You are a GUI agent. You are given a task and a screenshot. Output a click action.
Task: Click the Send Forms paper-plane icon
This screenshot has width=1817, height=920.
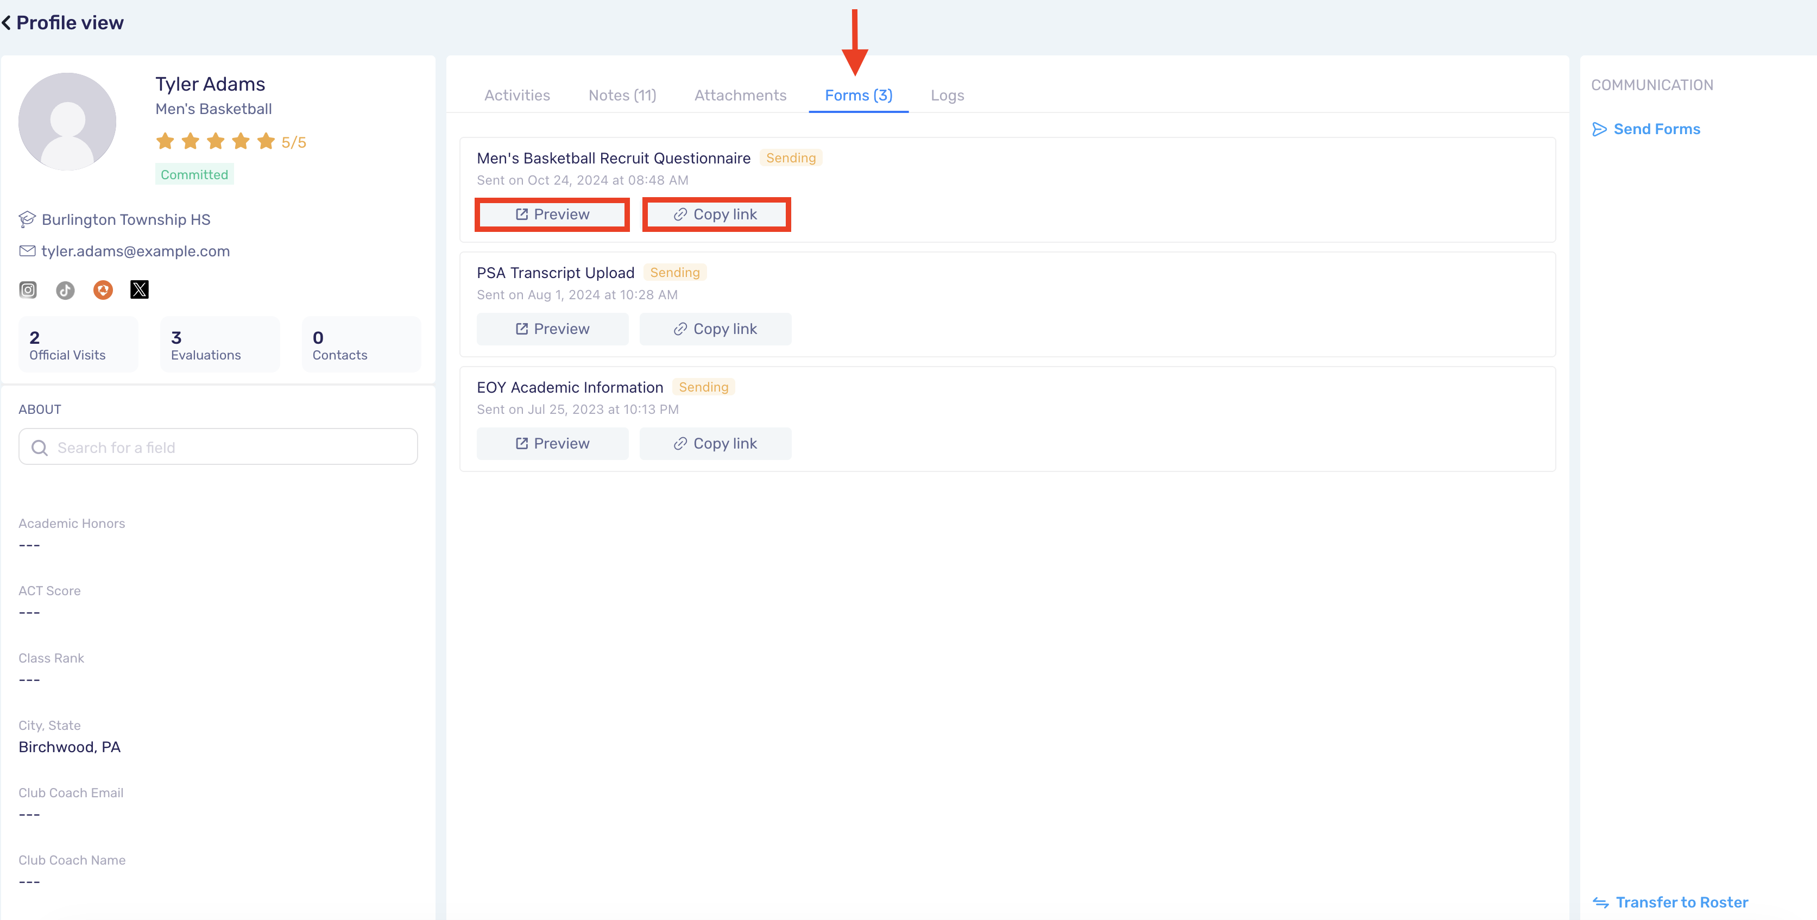1599,129
